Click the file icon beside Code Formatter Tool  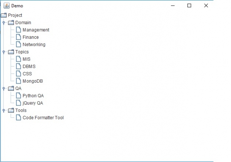[x=18, y=118]
